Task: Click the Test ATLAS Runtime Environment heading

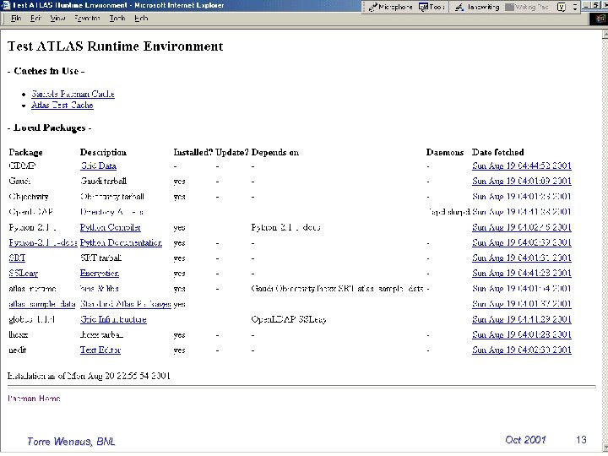Action: click(x=115, y=46)
